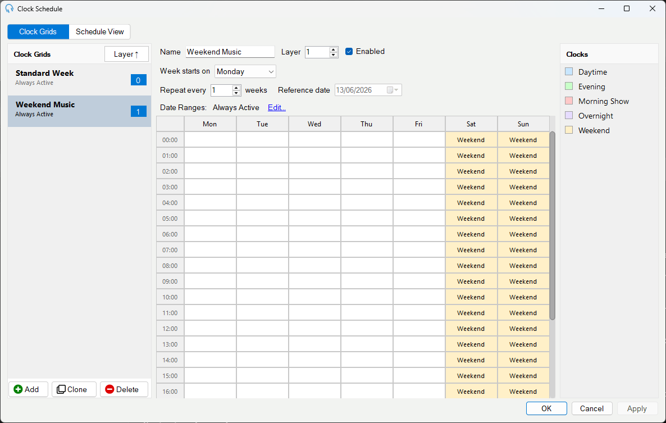666x423 pixels.
Task: Click into the Name text field
Action: [230, 52]
